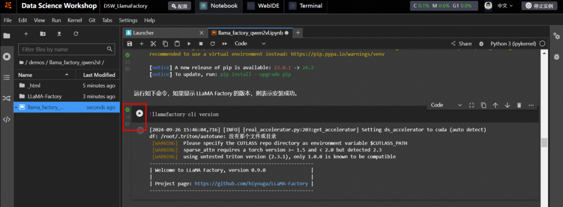Cut the selected cell with scissors icon
563x207 pixels.
(153, 43)
